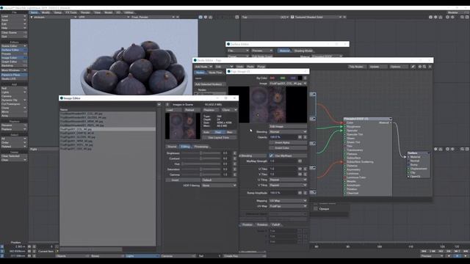Screen dimensions: 470x264
Task: Click the black Bg Color swatch
Action: pos(300,78)
